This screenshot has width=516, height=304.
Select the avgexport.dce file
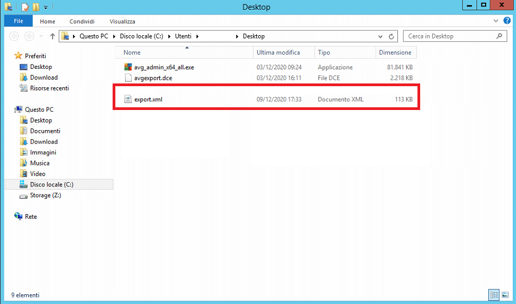click(x=153, y=78)
